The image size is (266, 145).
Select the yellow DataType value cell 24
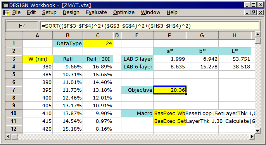pyautogui.click(x=98, y=44)
